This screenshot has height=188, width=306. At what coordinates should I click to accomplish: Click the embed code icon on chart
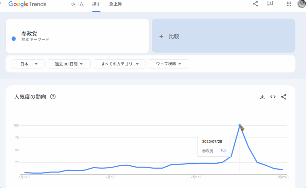pos(273,97)
